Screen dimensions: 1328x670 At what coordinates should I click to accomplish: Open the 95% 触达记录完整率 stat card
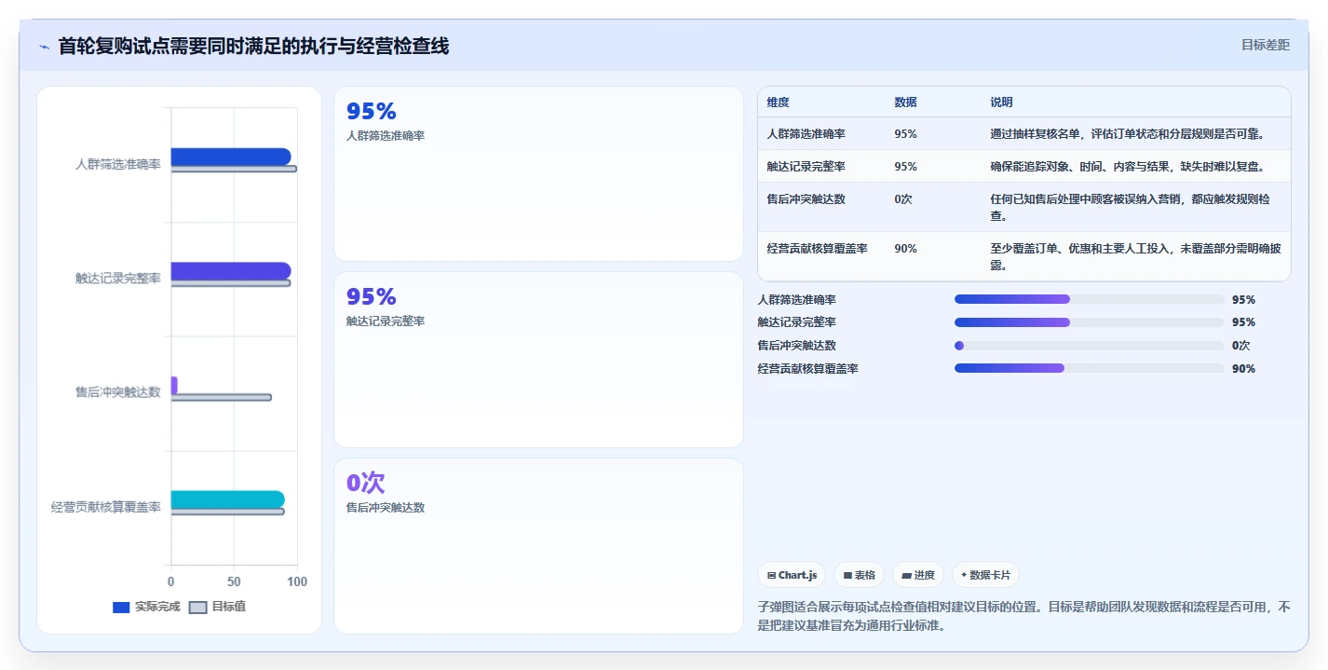pyautogui.click(x=538, y=360)
